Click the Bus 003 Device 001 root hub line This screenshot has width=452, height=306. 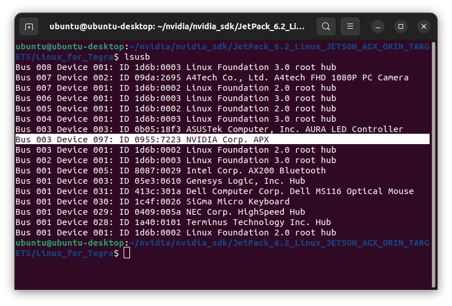point(176,150)
